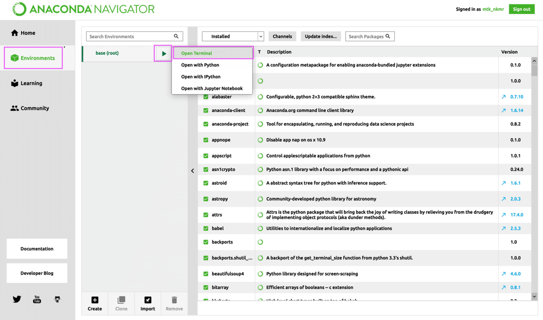Select Open with IPython

click(212, 77)
